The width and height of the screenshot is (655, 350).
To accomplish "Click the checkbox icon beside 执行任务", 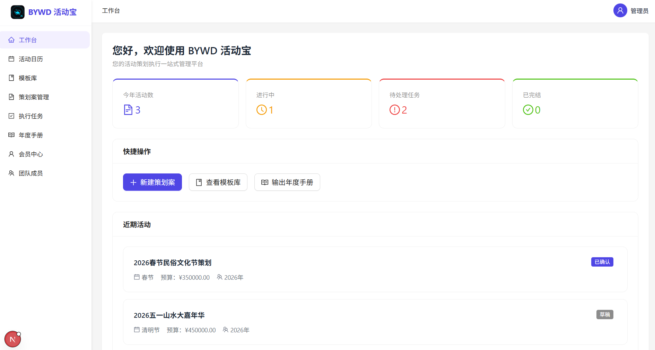I will (x=11, y=116).
